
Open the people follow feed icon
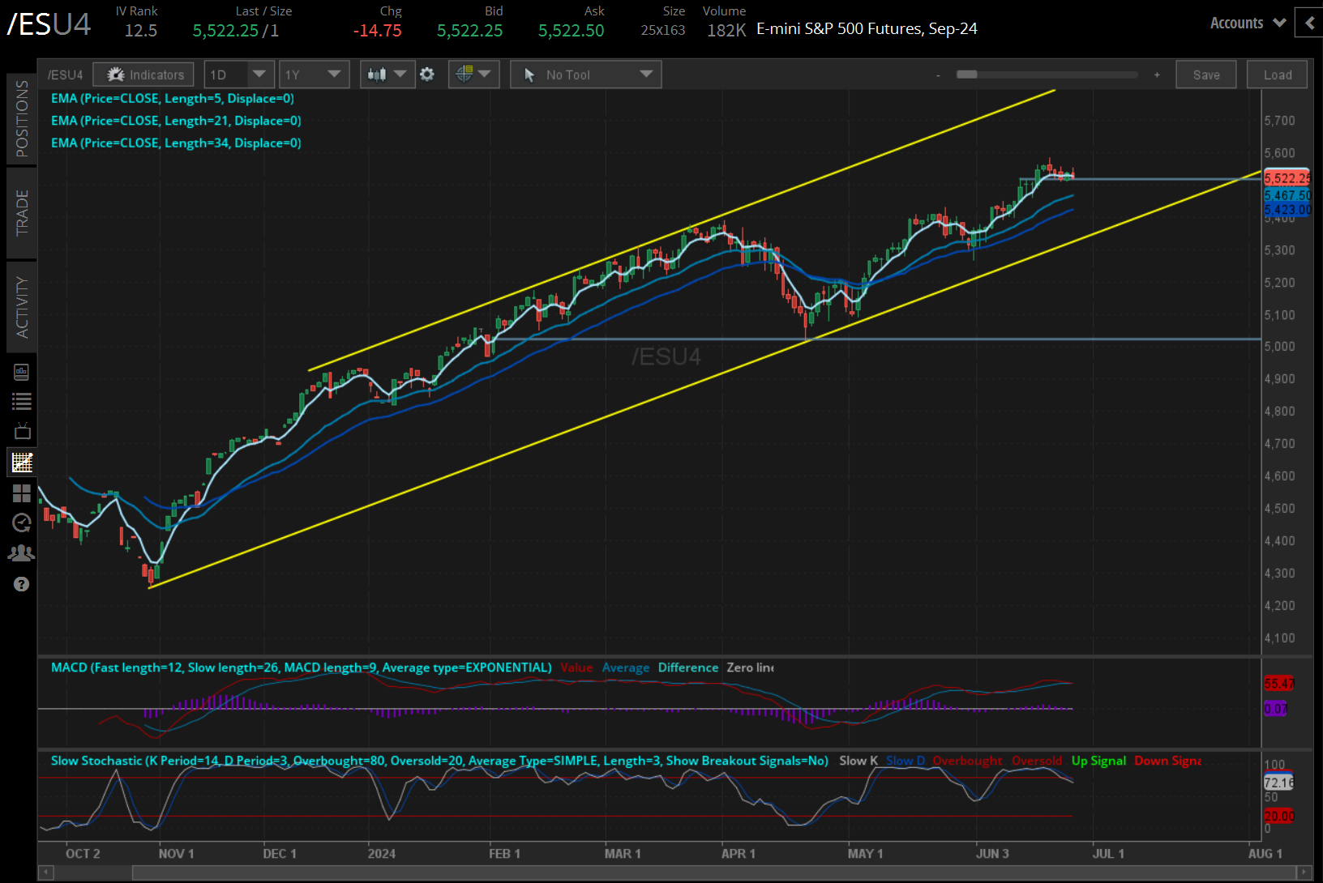pyautogui.click(x=22, y=553)
